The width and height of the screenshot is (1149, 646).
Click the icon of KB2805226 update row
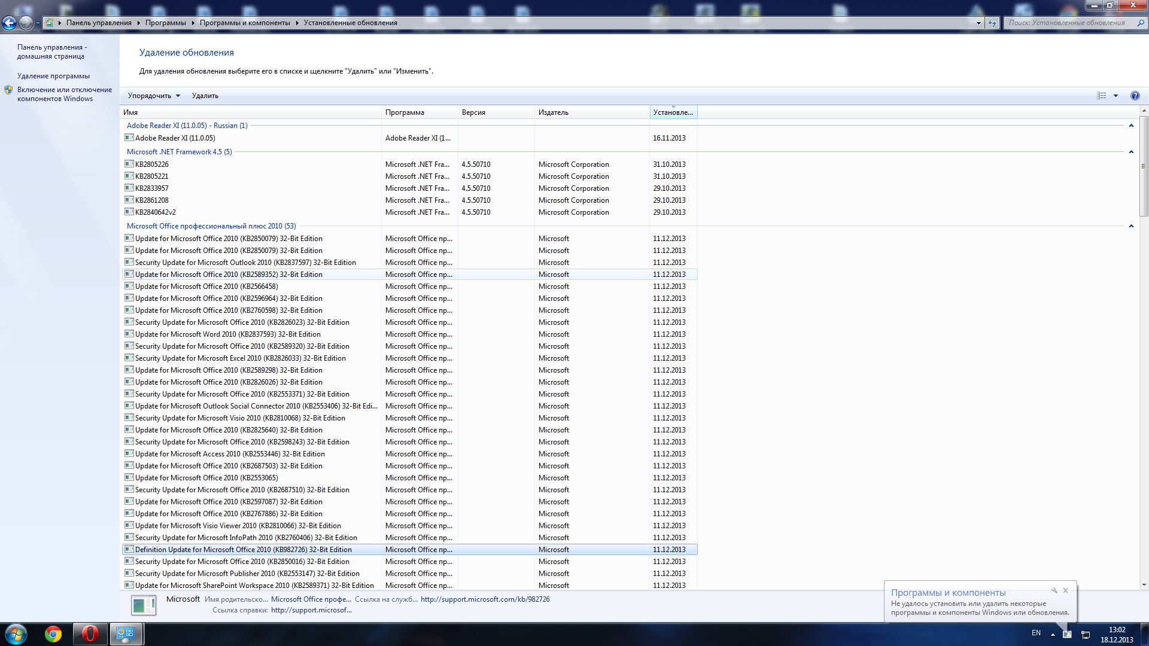coord(129,164)
